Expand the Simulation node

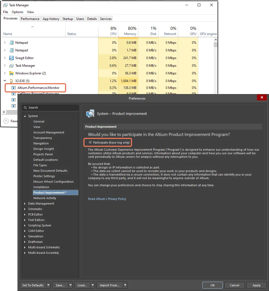click(25, 236)
